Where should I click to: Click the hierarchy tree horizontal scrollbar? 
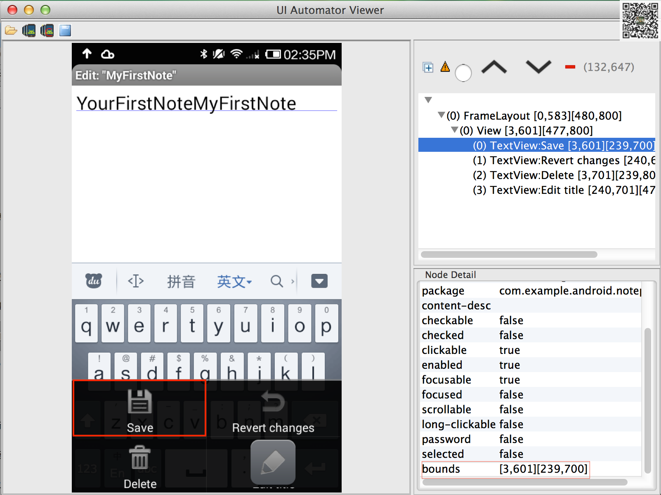[509, 255]
